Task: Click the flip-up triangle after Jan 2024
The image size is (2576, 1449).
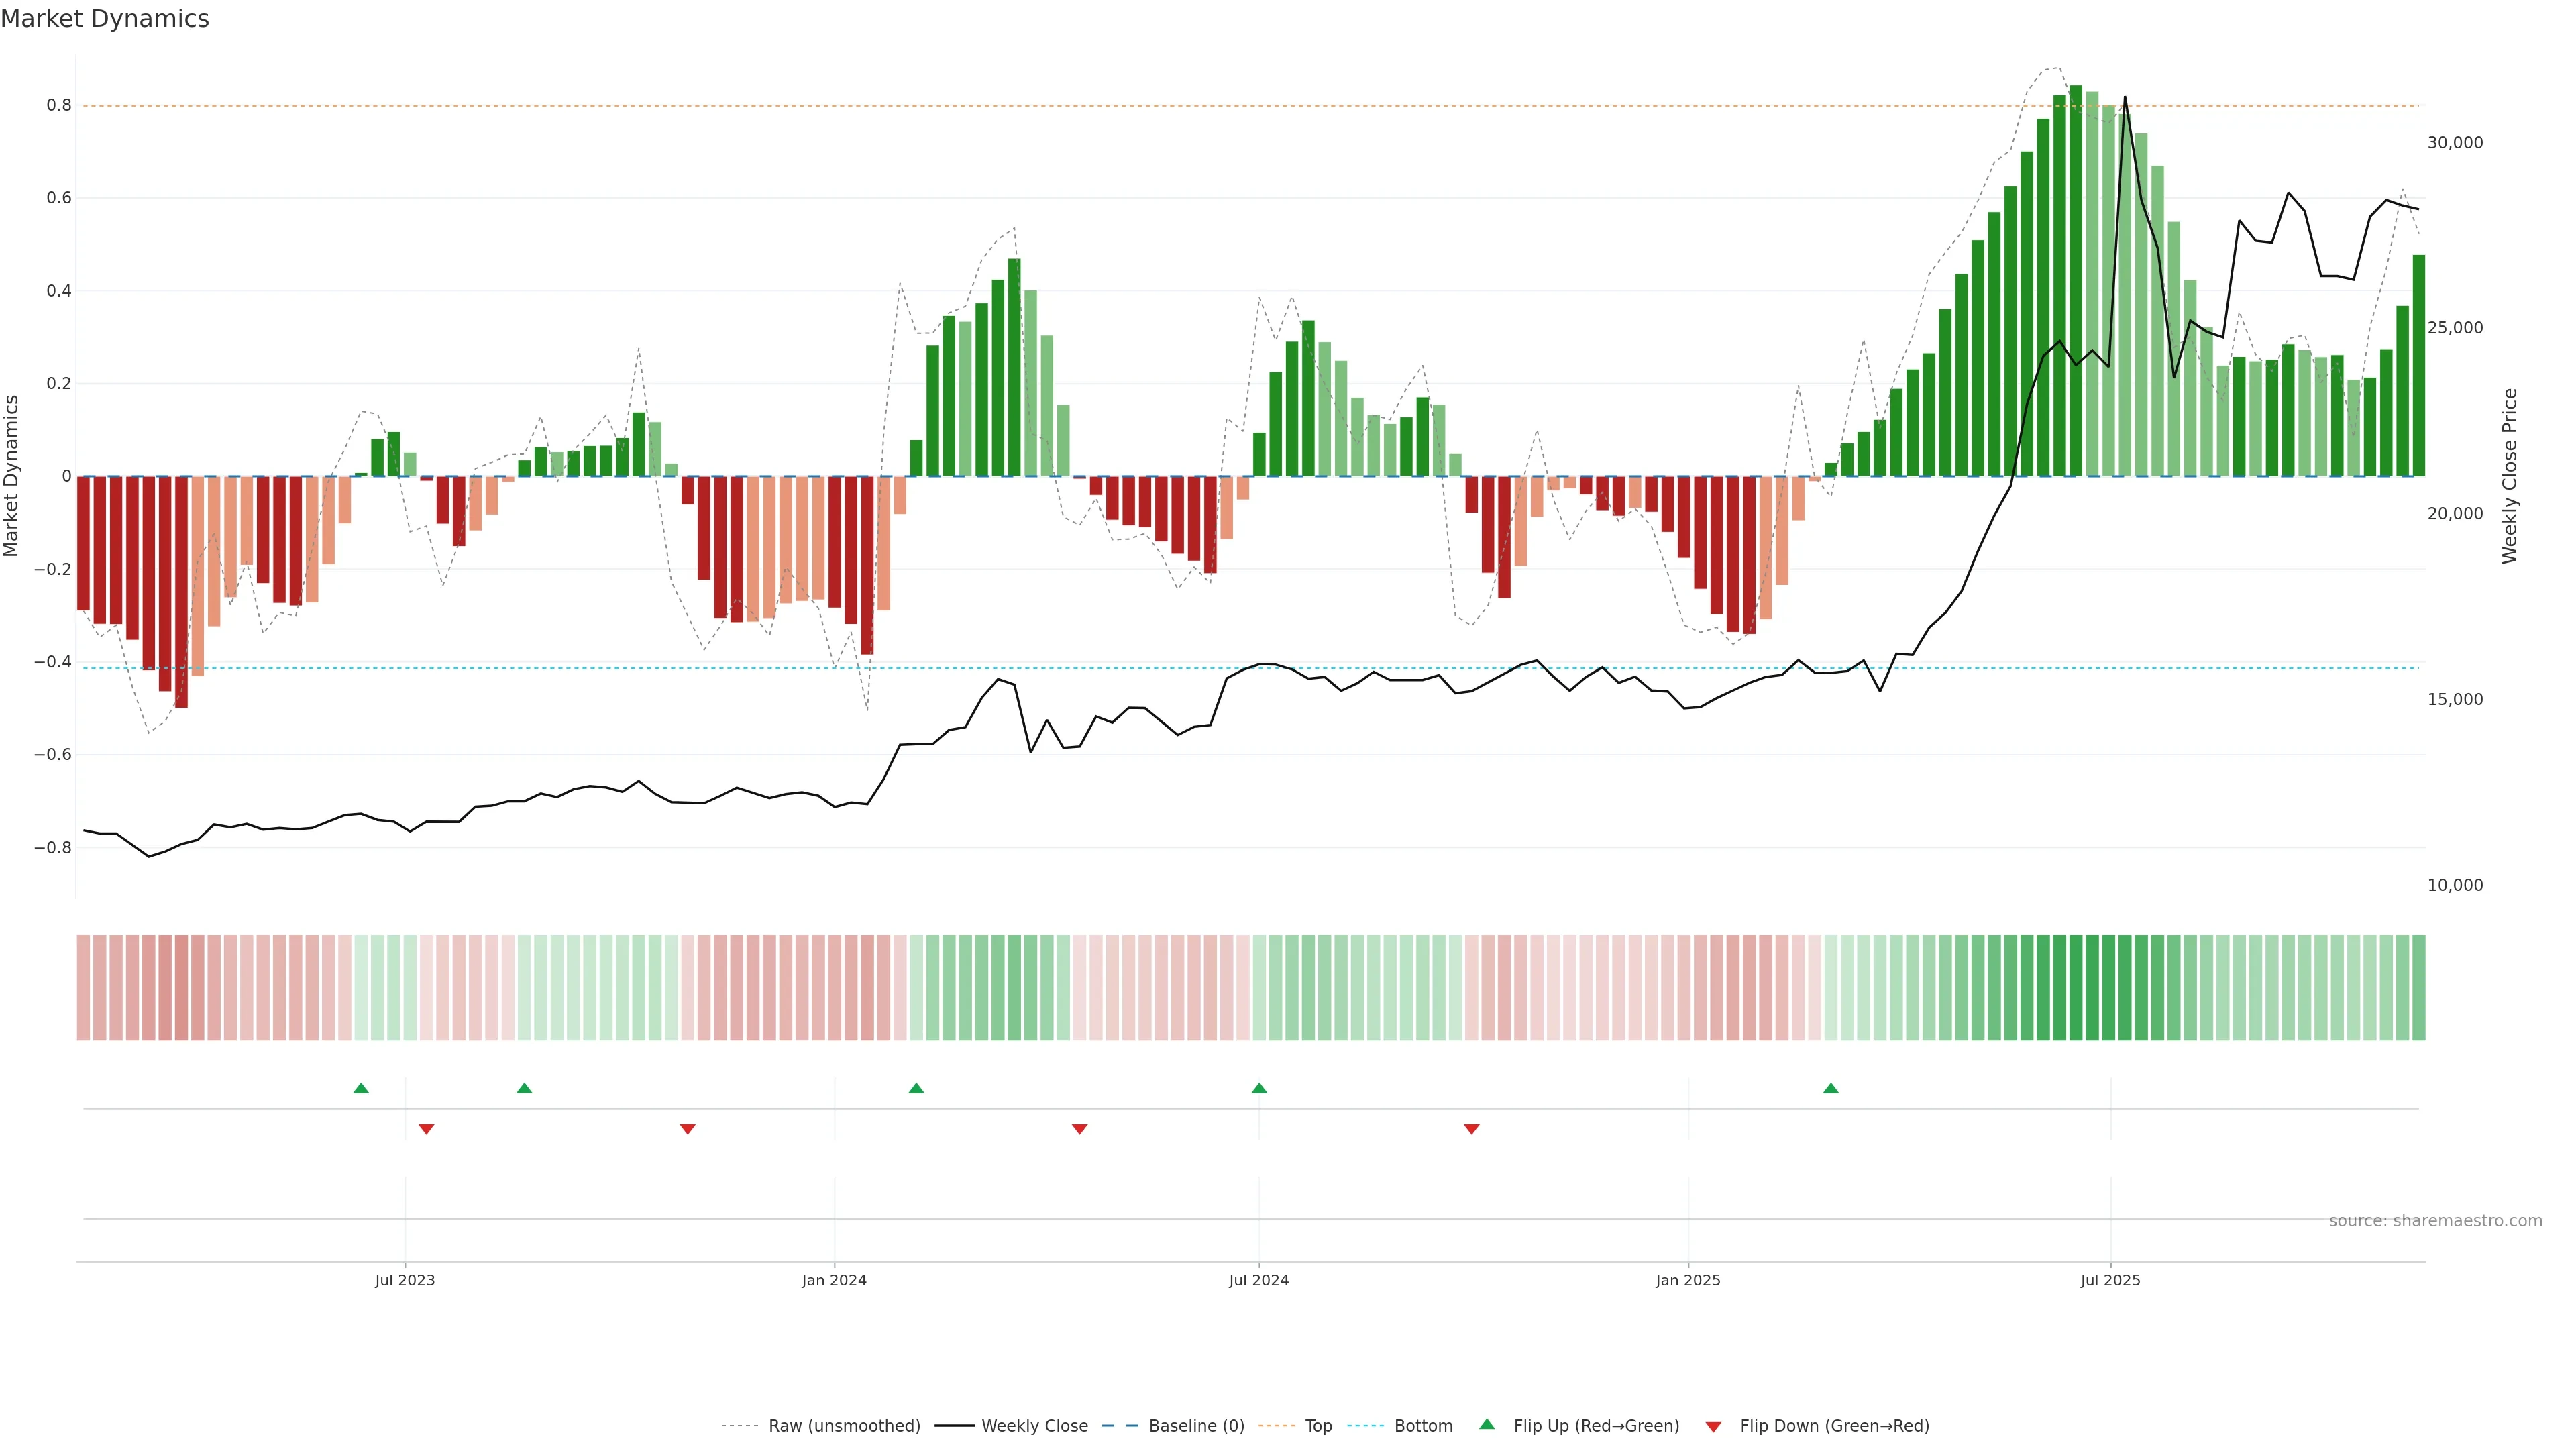Action: (916, 1088)
